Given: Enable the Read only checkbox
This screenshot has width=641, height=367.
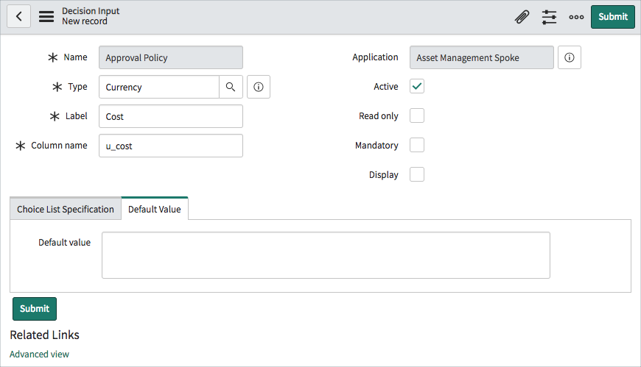Looking at the screenshot, I should tap(417, 115).
